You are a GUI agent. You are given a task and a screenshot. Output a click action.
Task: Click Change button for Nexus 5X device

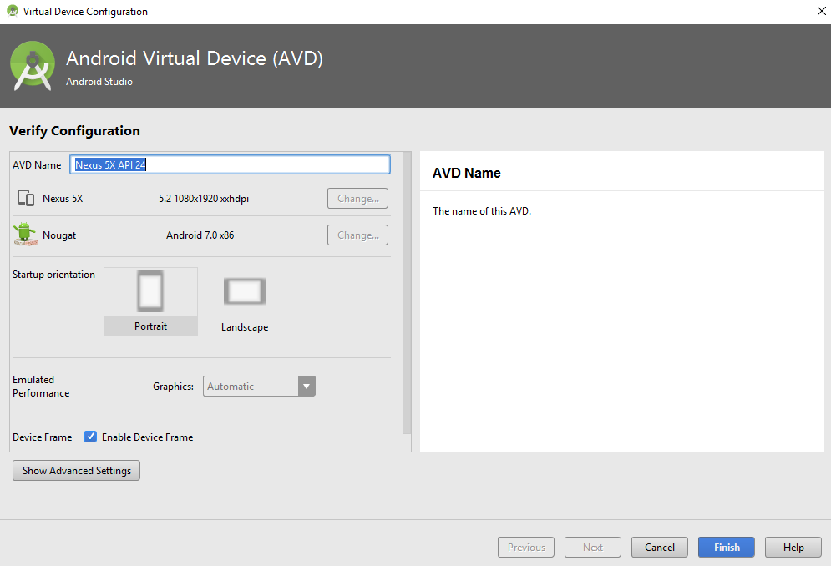tap(357, 198)
